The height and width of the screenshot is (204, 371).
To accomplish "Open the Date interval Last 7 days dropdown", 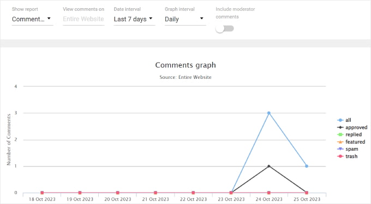I will (x=134, y=19).
